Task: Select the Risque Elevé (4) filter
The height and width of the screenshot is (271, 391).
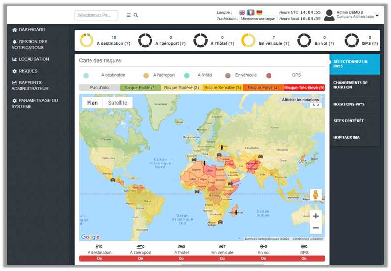Action: (x=263, y=88)
